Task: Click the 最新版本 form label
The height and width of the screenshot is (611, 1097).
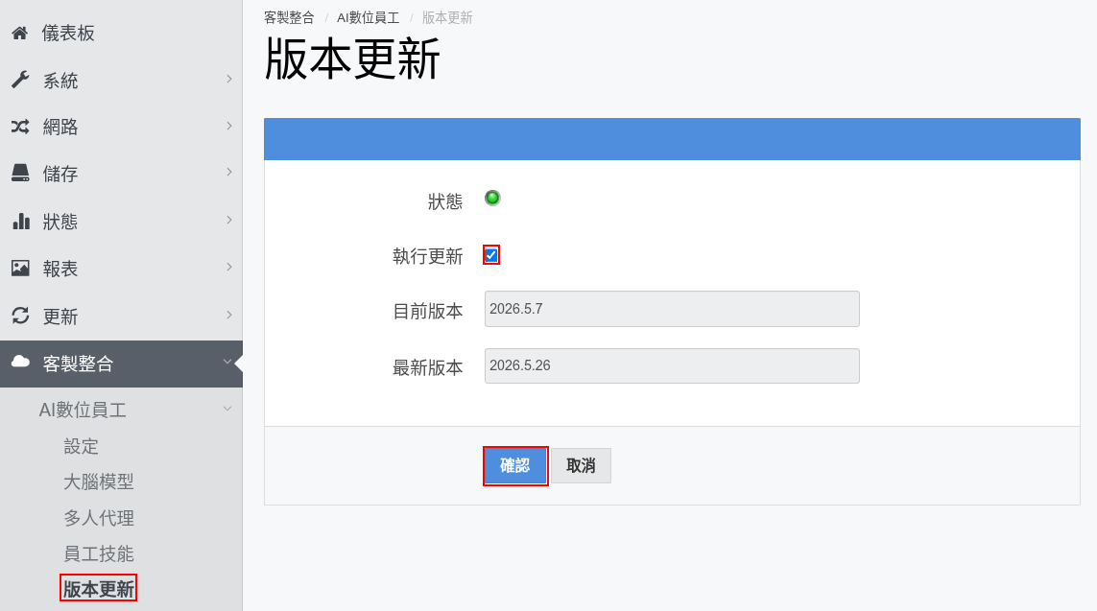Action: coord(427,367)
